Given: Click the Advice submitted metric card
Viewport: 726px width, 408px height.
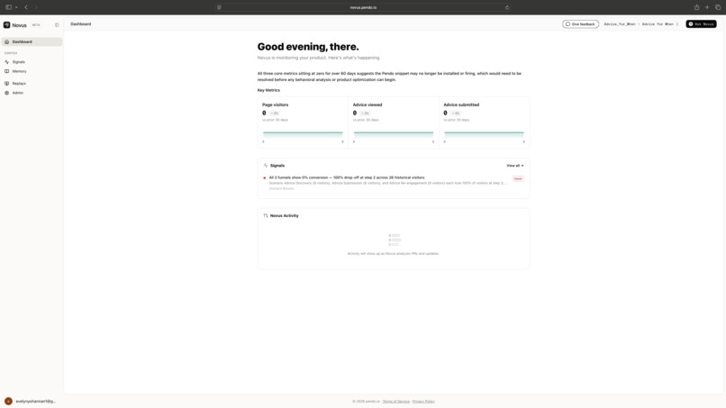Looking at the screenshot, I should coord(484,122).
